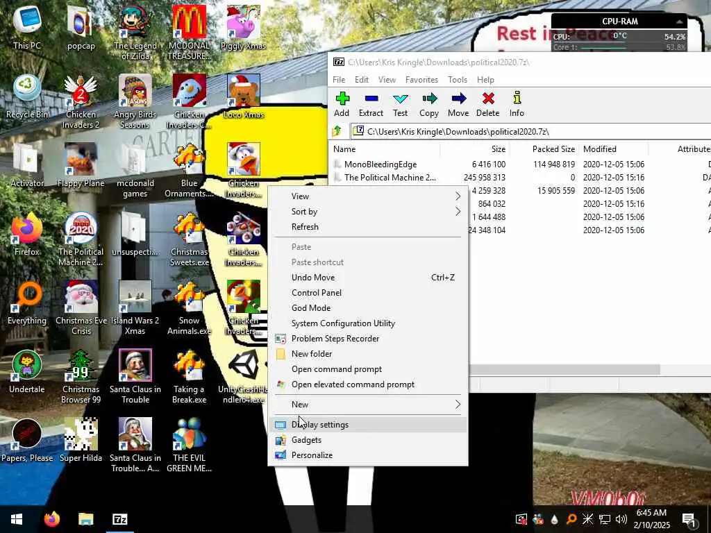Open the volume control in system tray
This screenshot has width=711, height=533.
click(x=621, y=519)
